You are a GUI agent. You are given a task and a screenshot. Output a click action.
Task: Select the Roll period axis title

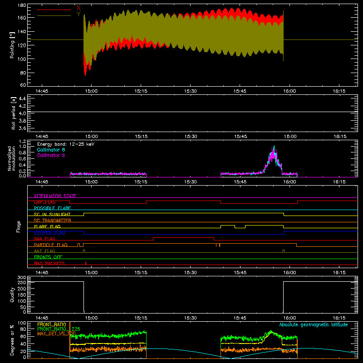(x=14, y=113)
